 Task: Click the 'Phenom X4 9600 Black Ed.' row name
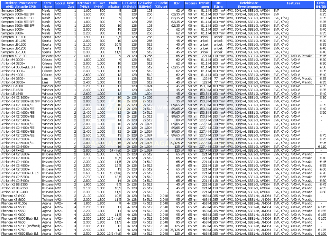(x=20, y=218)
